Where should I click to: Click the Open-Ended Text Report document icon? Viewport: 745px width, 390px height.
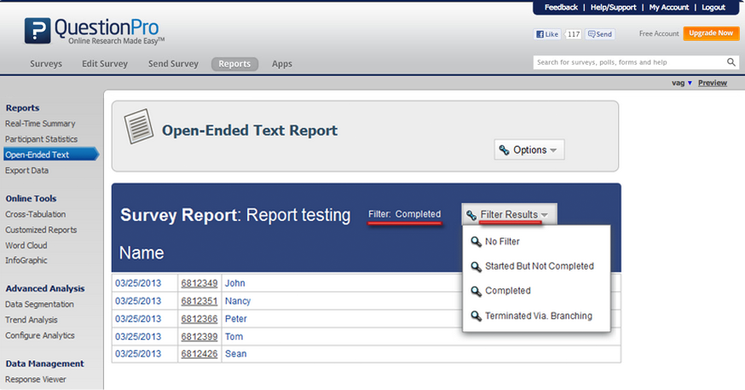click(139, 126)
